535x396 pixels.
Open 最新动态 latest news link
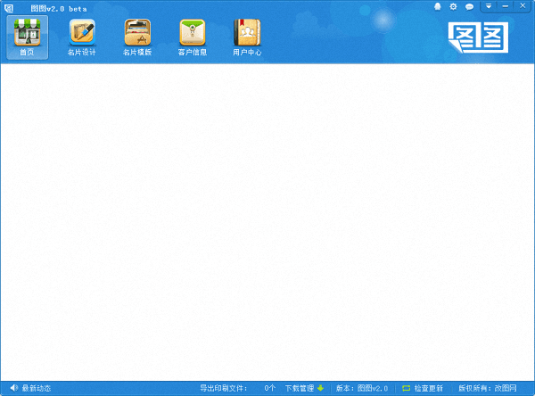pos(37,388)
